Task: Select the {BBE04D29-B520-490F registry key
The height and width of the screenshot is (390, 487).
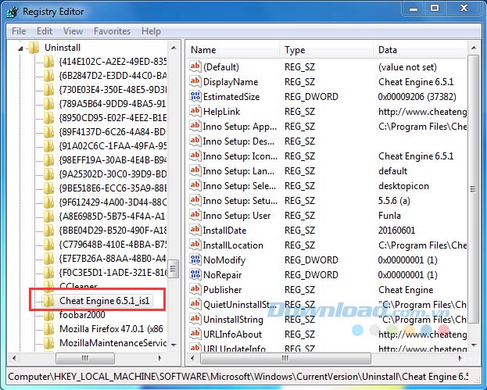Action: click(x=113, y=230)
